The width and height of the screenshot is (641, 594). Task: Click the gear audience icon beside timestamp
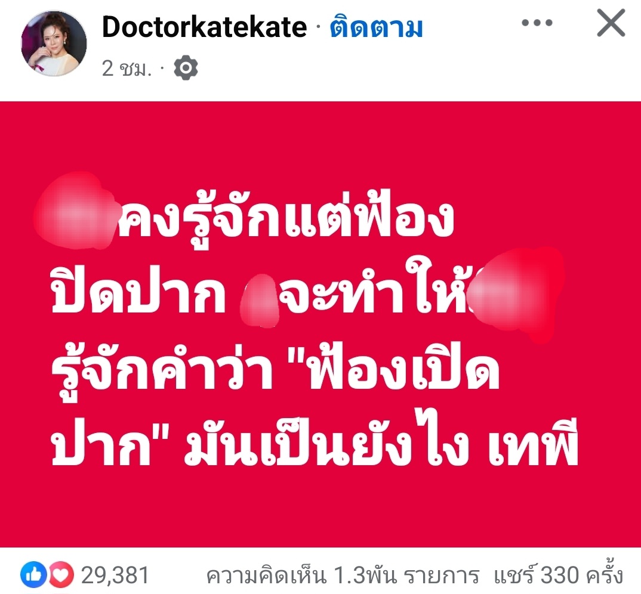[186, 67]
